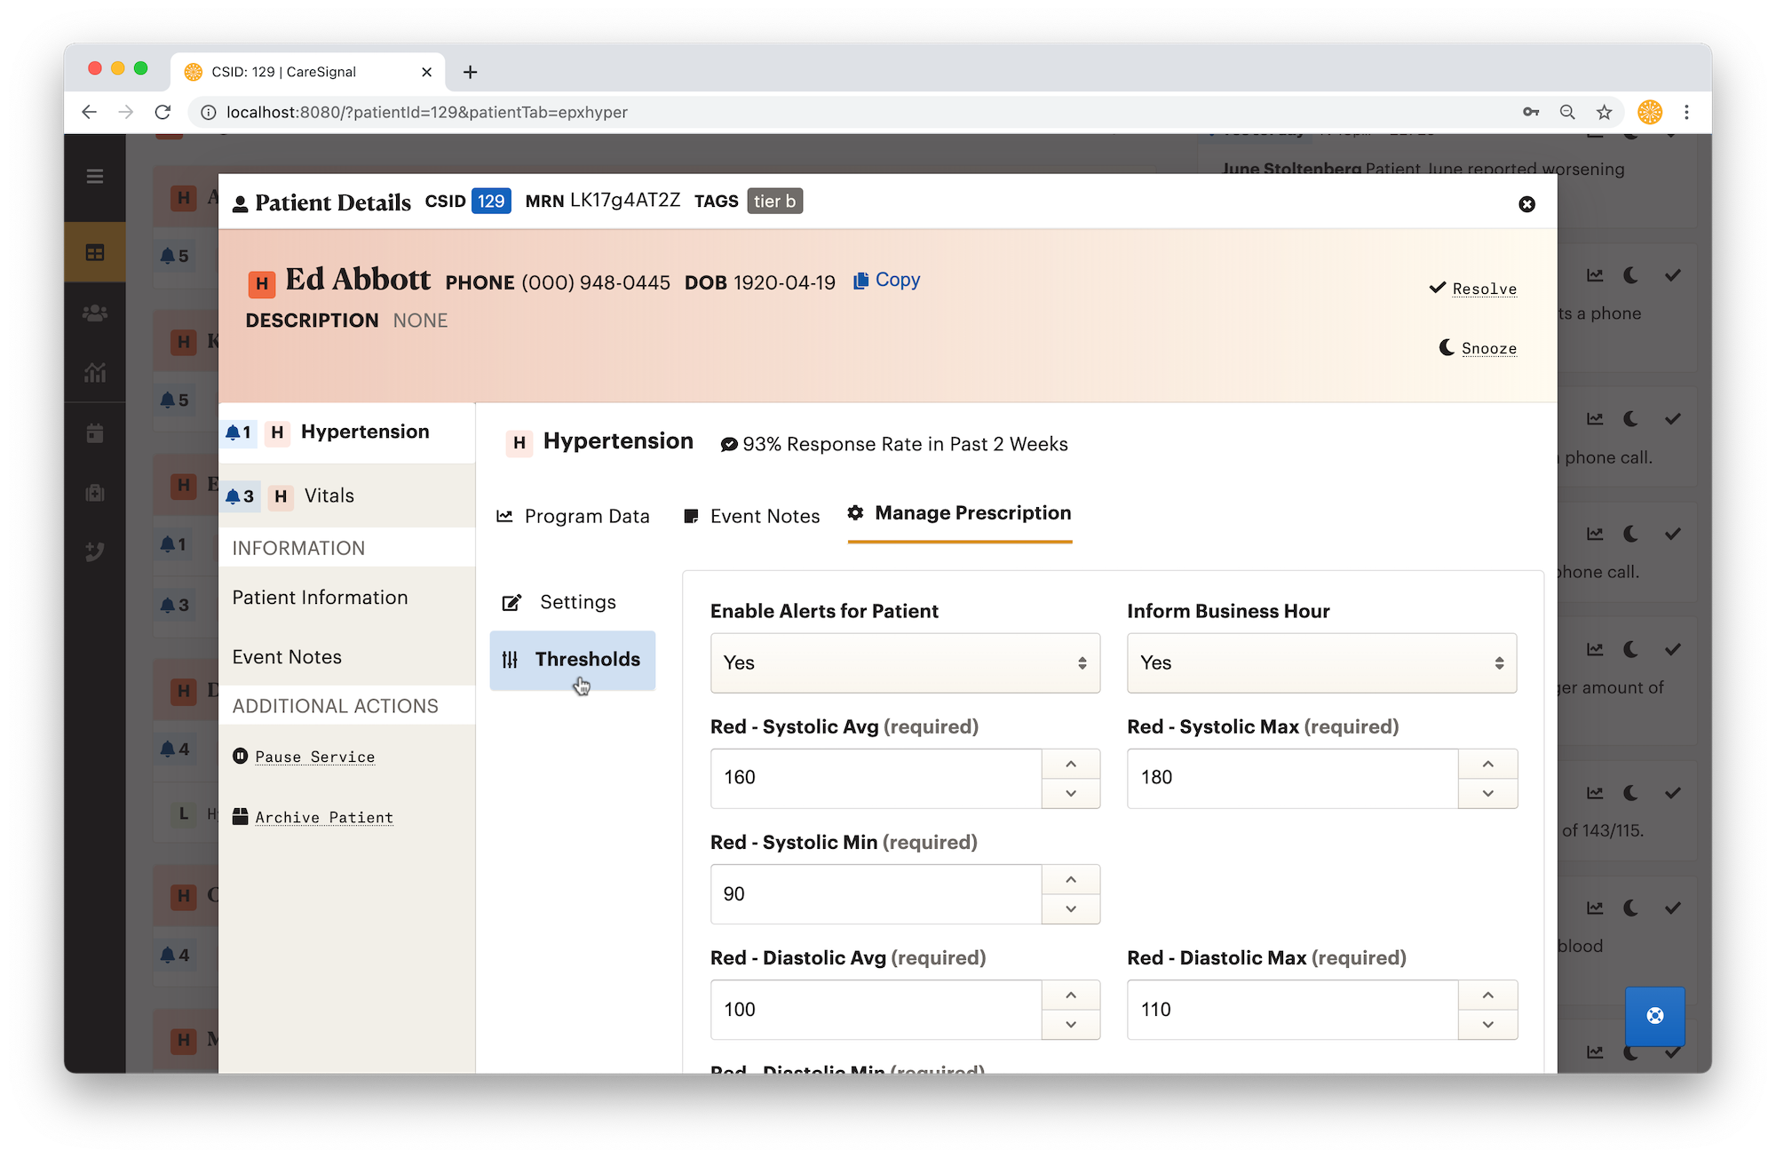Viewport: 1776px width, 1158px height.
Task: Click the Red - Diastolic Max input field
Action: [1292, 1010]
